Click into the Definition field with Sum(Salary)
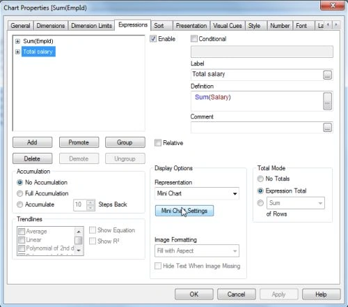Viewport: 348px width, 307px height. tap(257, 101)
